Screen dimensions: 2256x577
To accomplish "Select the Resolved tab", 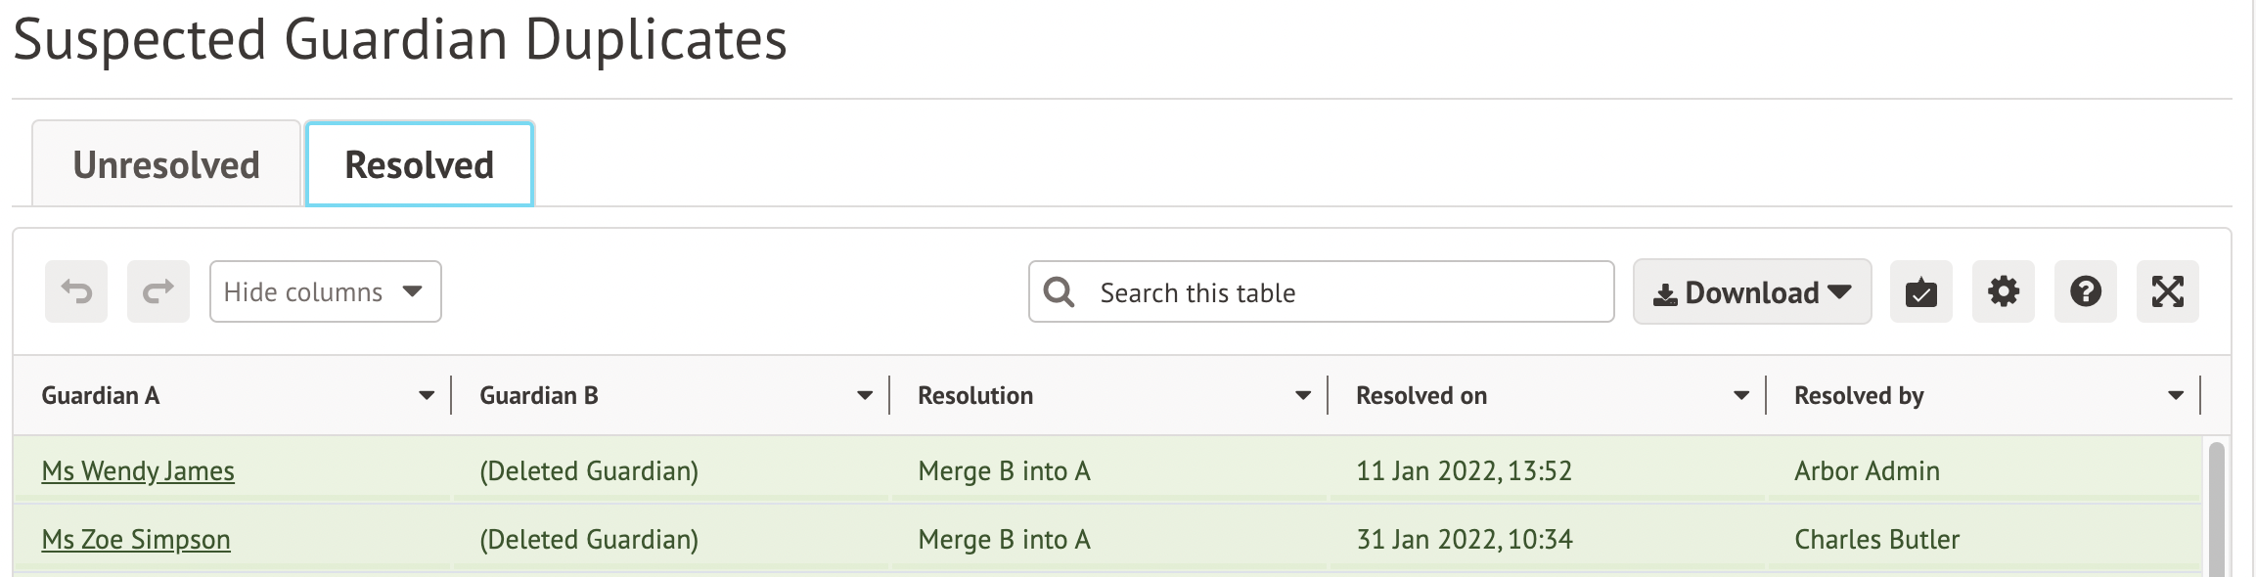I will [420, 164].
